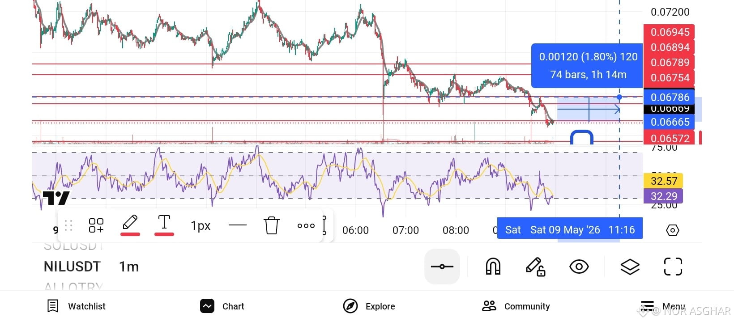The height and width of the screenshot is (322, 734).
Task: Click red price label 0.06572
Action: 669,138
